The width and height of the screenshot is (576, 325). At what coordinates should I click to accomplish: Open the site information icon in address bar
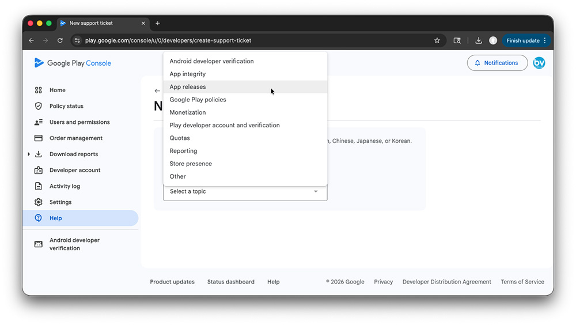point(77,40)
